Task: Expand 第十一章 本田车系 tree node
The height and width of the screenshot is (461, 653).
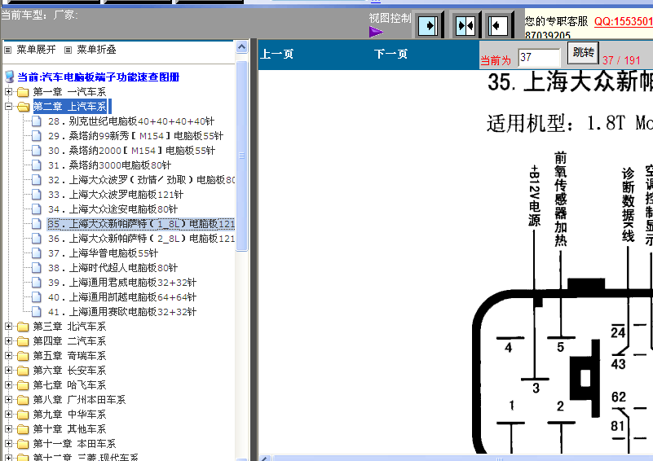Action: tap(8, 444)
